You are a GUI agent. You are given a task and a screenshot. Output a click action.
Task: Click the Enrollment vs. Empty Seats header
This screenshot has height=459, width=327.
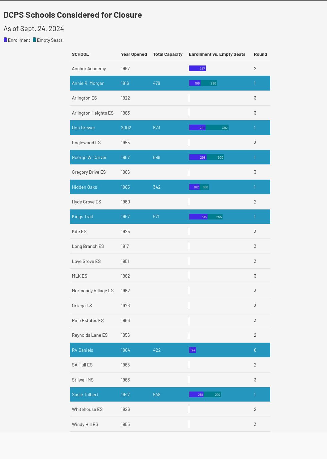point(217,54)
